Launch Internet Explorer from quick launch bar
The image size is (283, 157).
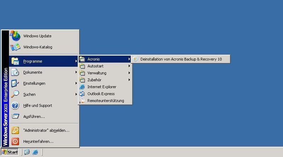pos(35,152)
